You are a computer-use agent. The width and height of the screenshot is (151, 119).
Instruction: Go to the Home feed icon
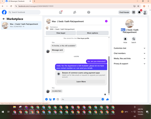click(60, 12)
